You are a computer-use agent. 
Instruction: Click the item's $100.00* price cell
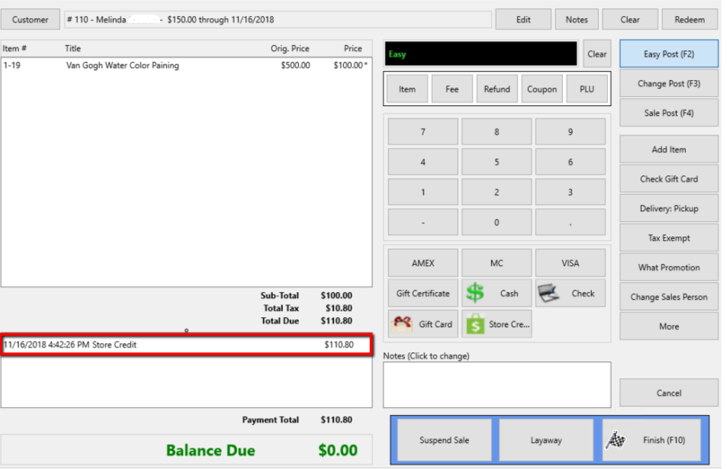tap(350, 66)
